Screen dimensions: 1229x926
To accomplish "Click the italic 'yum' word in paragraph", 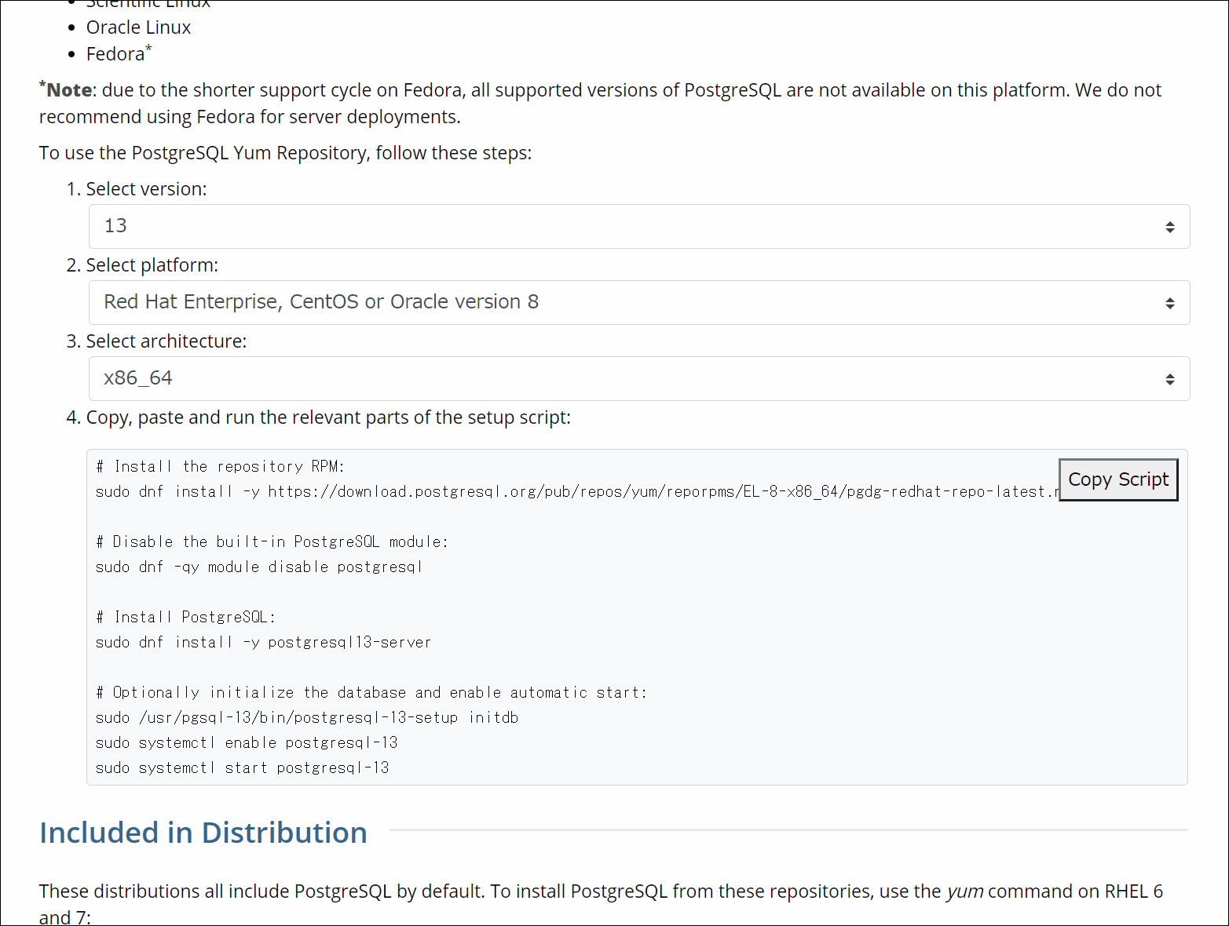I will [x=965, y=891].
